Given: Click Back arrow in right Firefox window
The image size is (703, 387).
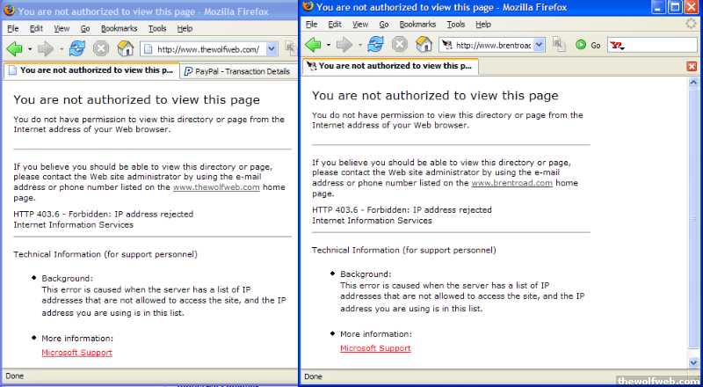Looking at the screenshot, I should (313, 45).
